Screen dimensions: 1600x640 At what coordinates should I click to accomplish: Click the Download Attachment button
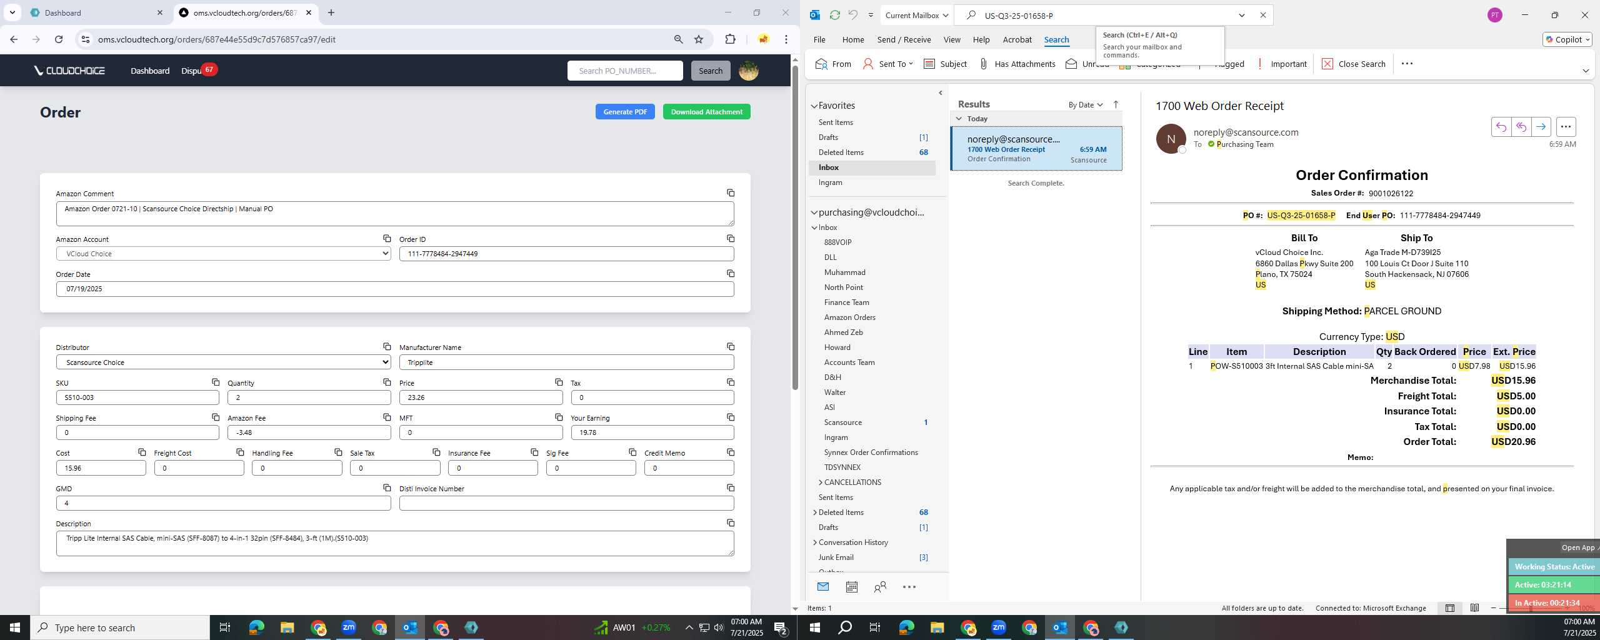[x=706, y=112]
